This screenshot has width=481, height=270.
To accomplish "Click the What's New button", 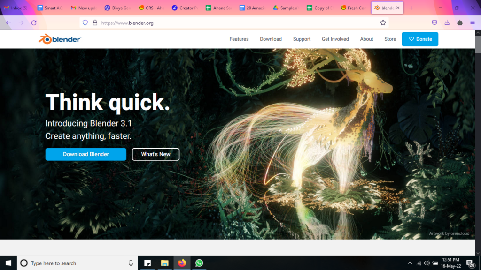I will 156,154.
